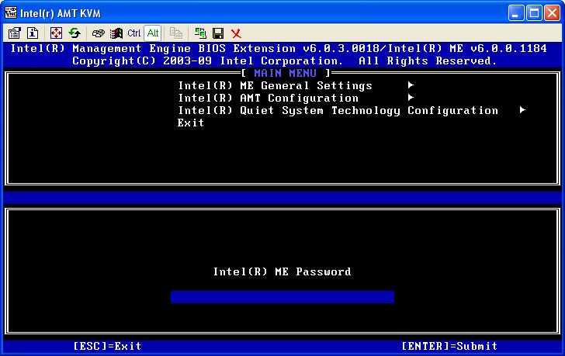Expand arrow beside ME General Settings
The width and height of the screenshot is (565, 356).
click(410, 85)
